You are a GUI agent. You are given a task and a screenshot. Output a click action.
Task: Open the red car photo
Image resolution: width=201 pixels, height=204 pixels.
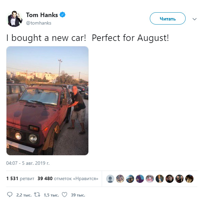tap(47, 101)
